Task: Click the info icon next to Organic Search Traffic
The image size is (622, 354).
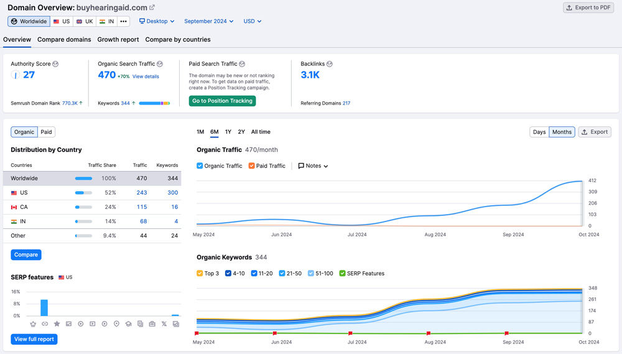Action: 160,64
